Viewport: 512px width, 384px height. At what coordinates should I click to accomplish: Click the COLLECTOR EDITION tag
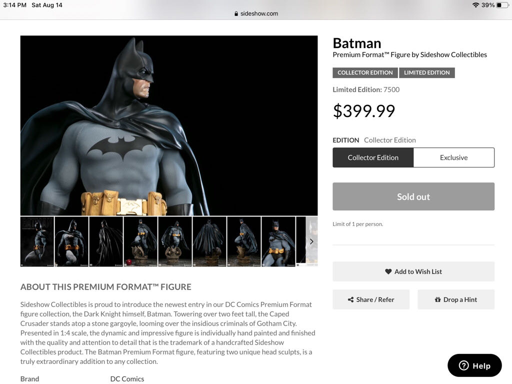[x=365, y=72]
